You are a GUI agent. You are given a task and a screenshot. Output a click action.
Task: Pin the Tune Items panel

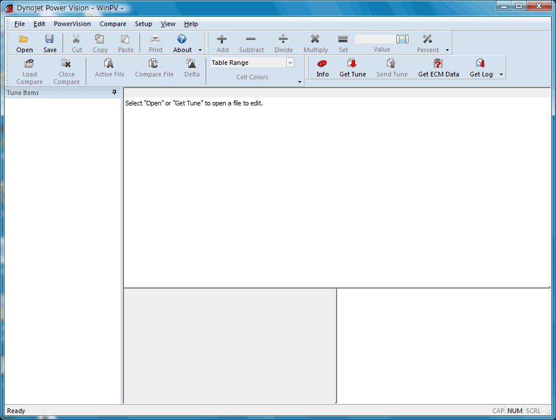114,92
